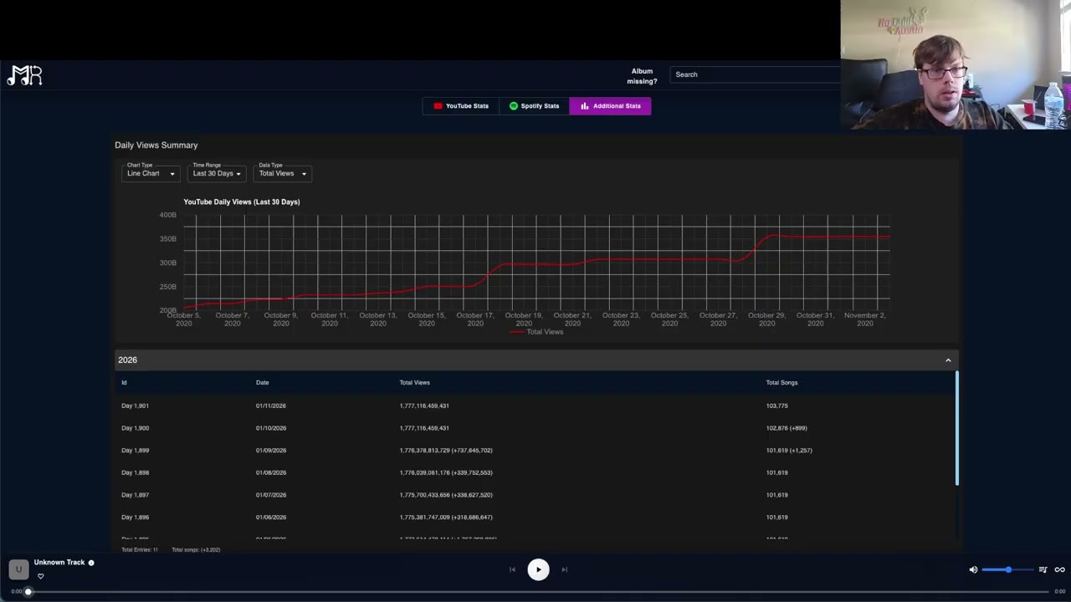
Task: Click the date 01/09/2026
Action: (271, 451)
